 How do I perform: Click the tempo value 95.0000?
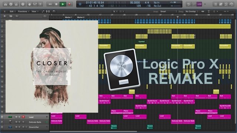pos(135,3)
